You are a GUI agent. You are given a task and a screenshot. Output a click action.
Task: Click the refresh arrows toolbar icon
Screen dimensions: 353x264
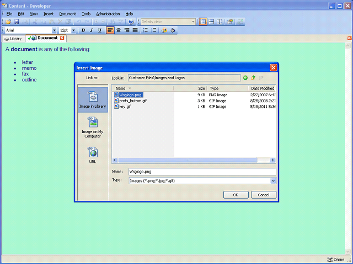coord(240,22)
